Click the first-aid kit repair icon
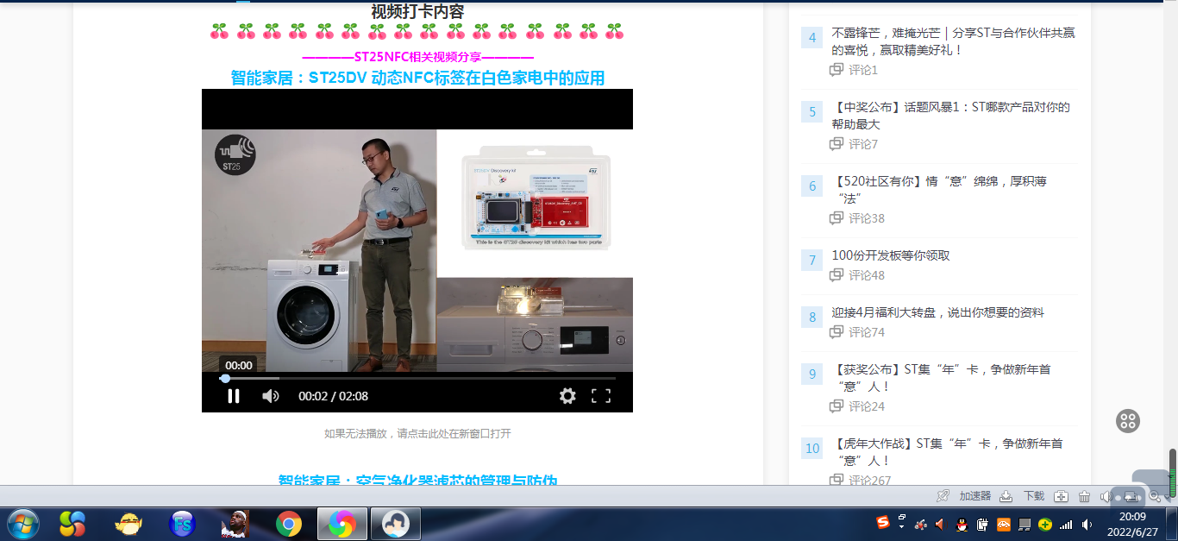The height and width of the screenshot is (541, 1178). tap(1062, 496)
